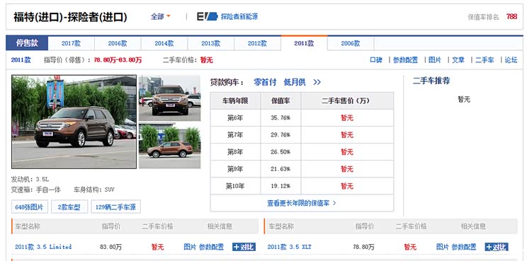This screenshot has width=527, height=261.
Task: Click the 二手车售价(万) column header
Action: click(347, 100)
